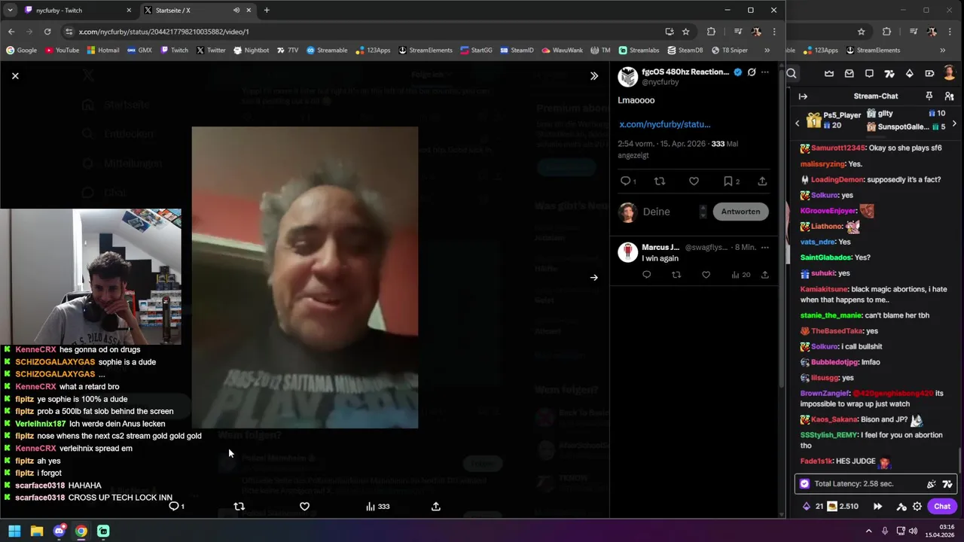Repost the 'I win again' reply

coord(676,275)
